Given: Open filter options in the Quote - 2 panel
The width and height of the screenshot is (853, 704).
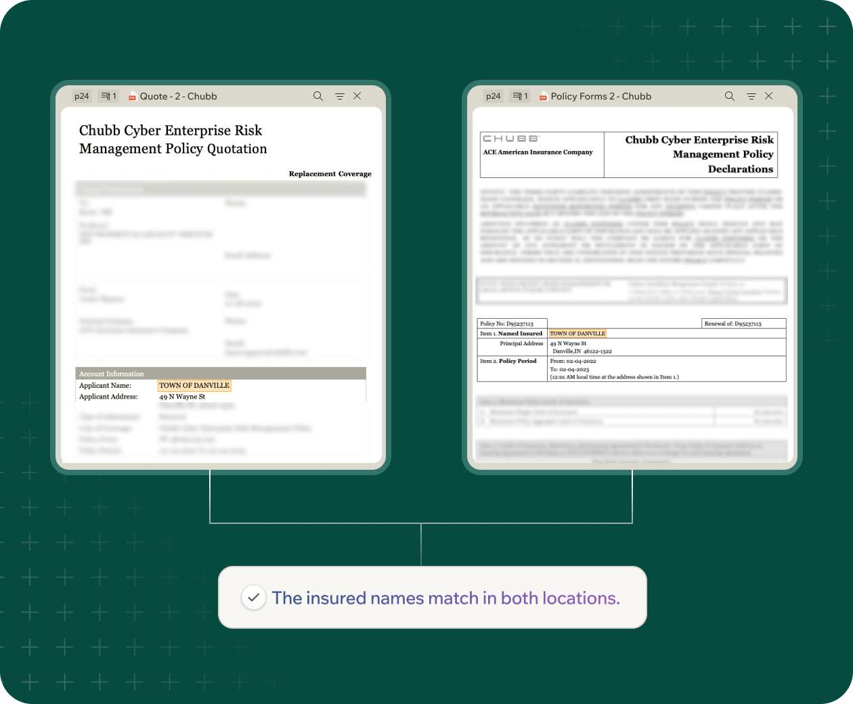Looking at the screenshot, I should pos(339,96).
